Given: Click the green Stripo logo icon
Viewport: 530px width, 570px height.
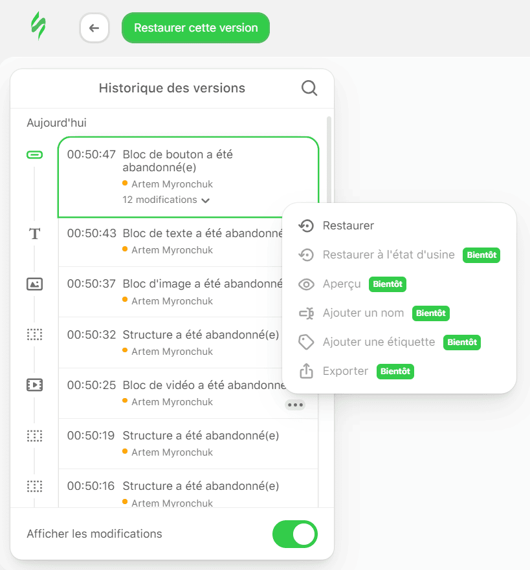Looking at the screenshot, I should click(x=38, y=27).
